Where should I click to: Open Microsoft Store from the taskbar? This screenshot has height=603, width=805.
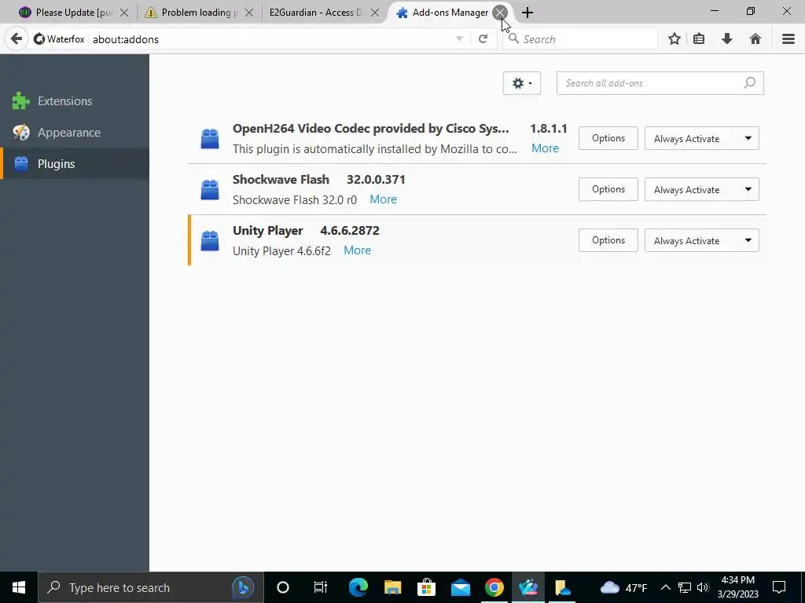tap(426, 587)
